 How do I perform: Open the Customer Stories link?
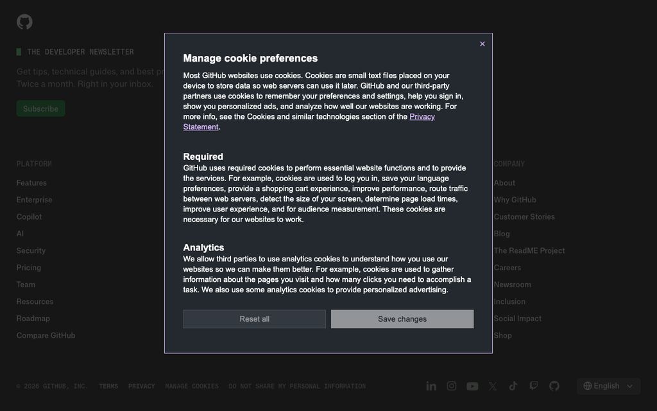pos(524,217)
